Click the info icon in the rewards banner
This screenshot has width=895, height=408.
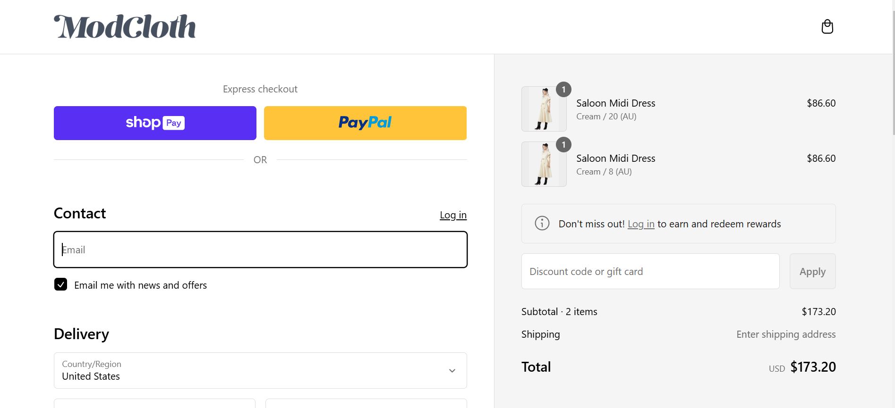[x=541, y=224]
